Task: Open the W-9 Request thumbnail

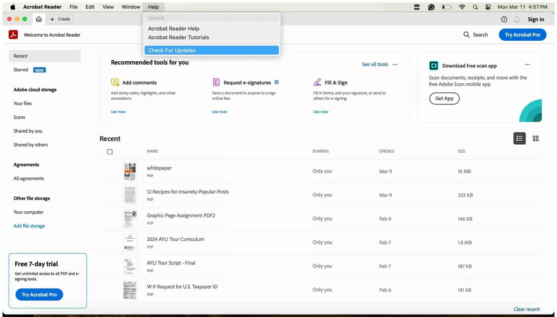Action: (130, 290)
